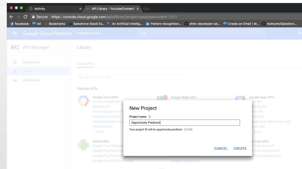Focus the Project name input field

pyautogui.click(x=185, y=123)
